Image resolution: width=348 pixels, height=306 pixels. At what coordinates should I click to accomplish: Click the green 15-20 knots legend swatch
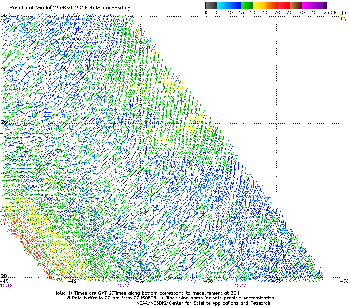pyautogui.click(x=247, y=6)
